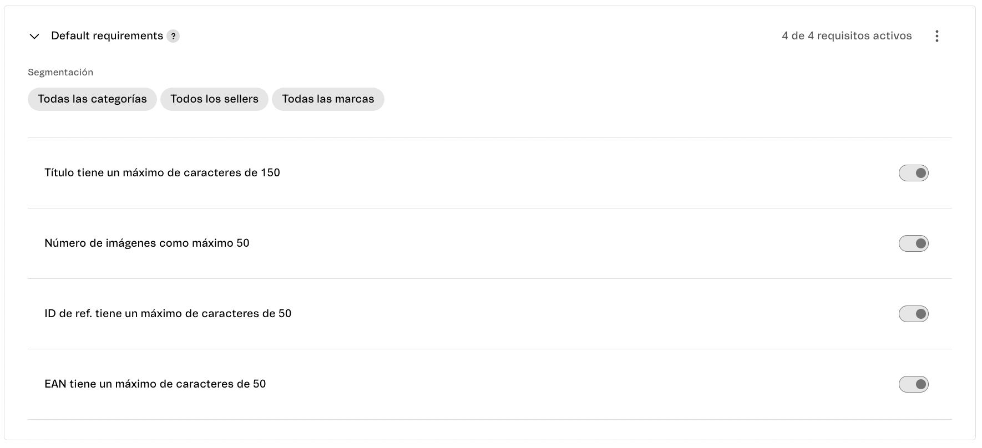
Task: Disable the ID de ref. requirement switch
Action: 913,313
